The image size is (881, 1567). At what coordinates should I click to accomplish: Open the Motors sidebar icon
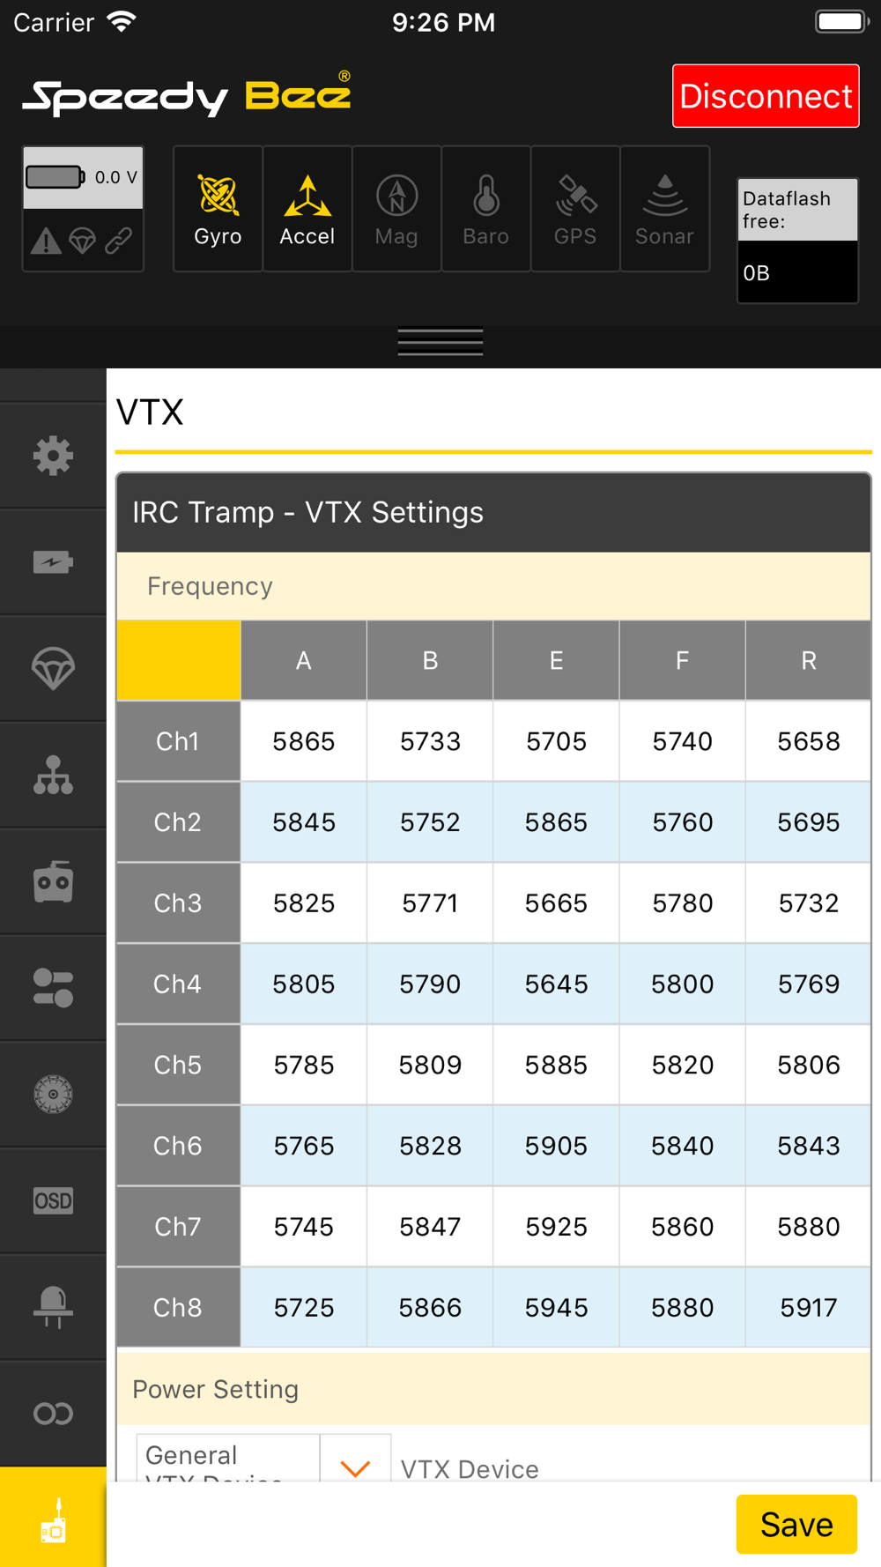[53, 1095]
